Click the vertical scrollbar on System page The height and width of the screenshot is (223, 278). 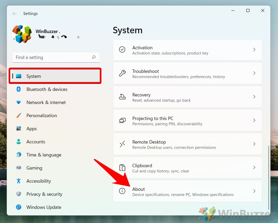(x=269, y=177)
